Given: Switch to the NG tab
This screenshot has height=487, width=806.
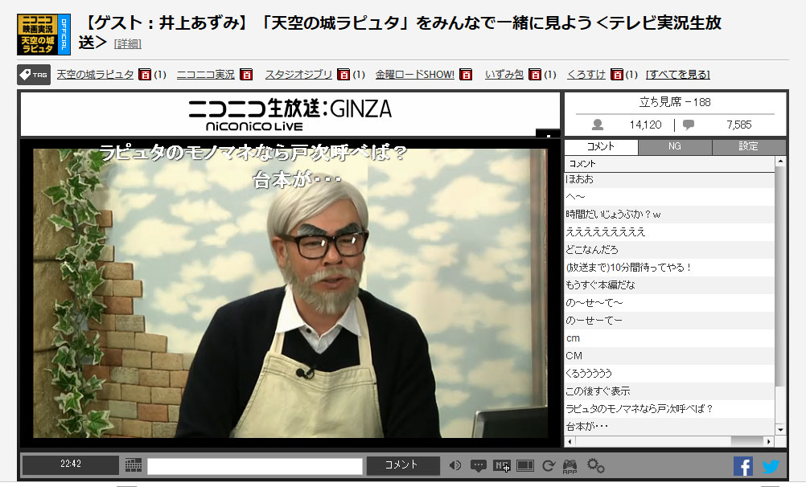Looking at the screenshot, I should (x=675, y=147).
